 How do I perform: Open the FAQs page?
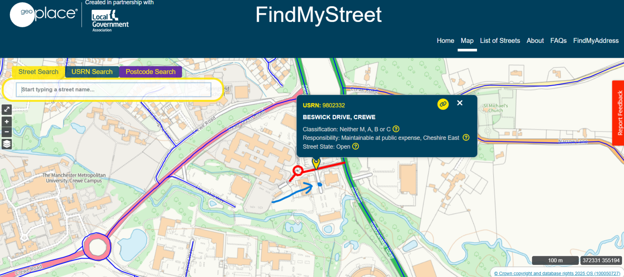coord(558,41)
